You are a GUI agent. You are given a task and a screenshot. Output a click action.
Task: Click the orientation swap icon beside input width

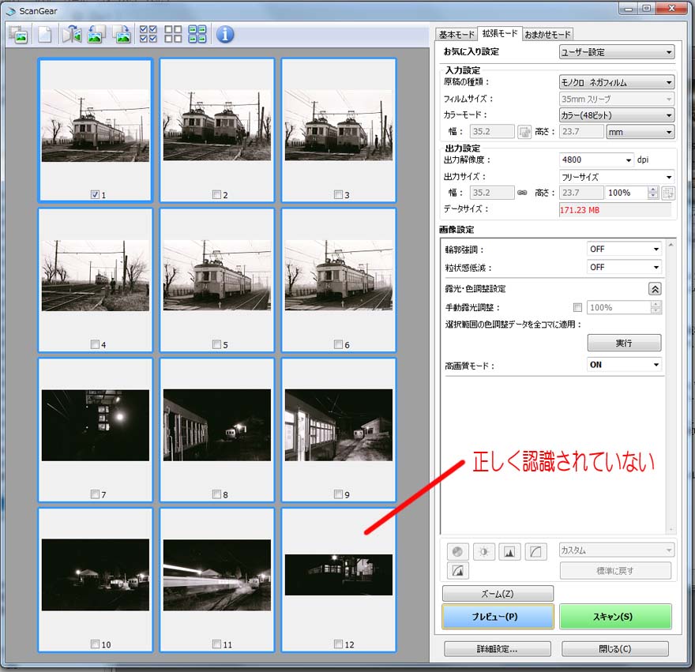(x=524, y=132)
